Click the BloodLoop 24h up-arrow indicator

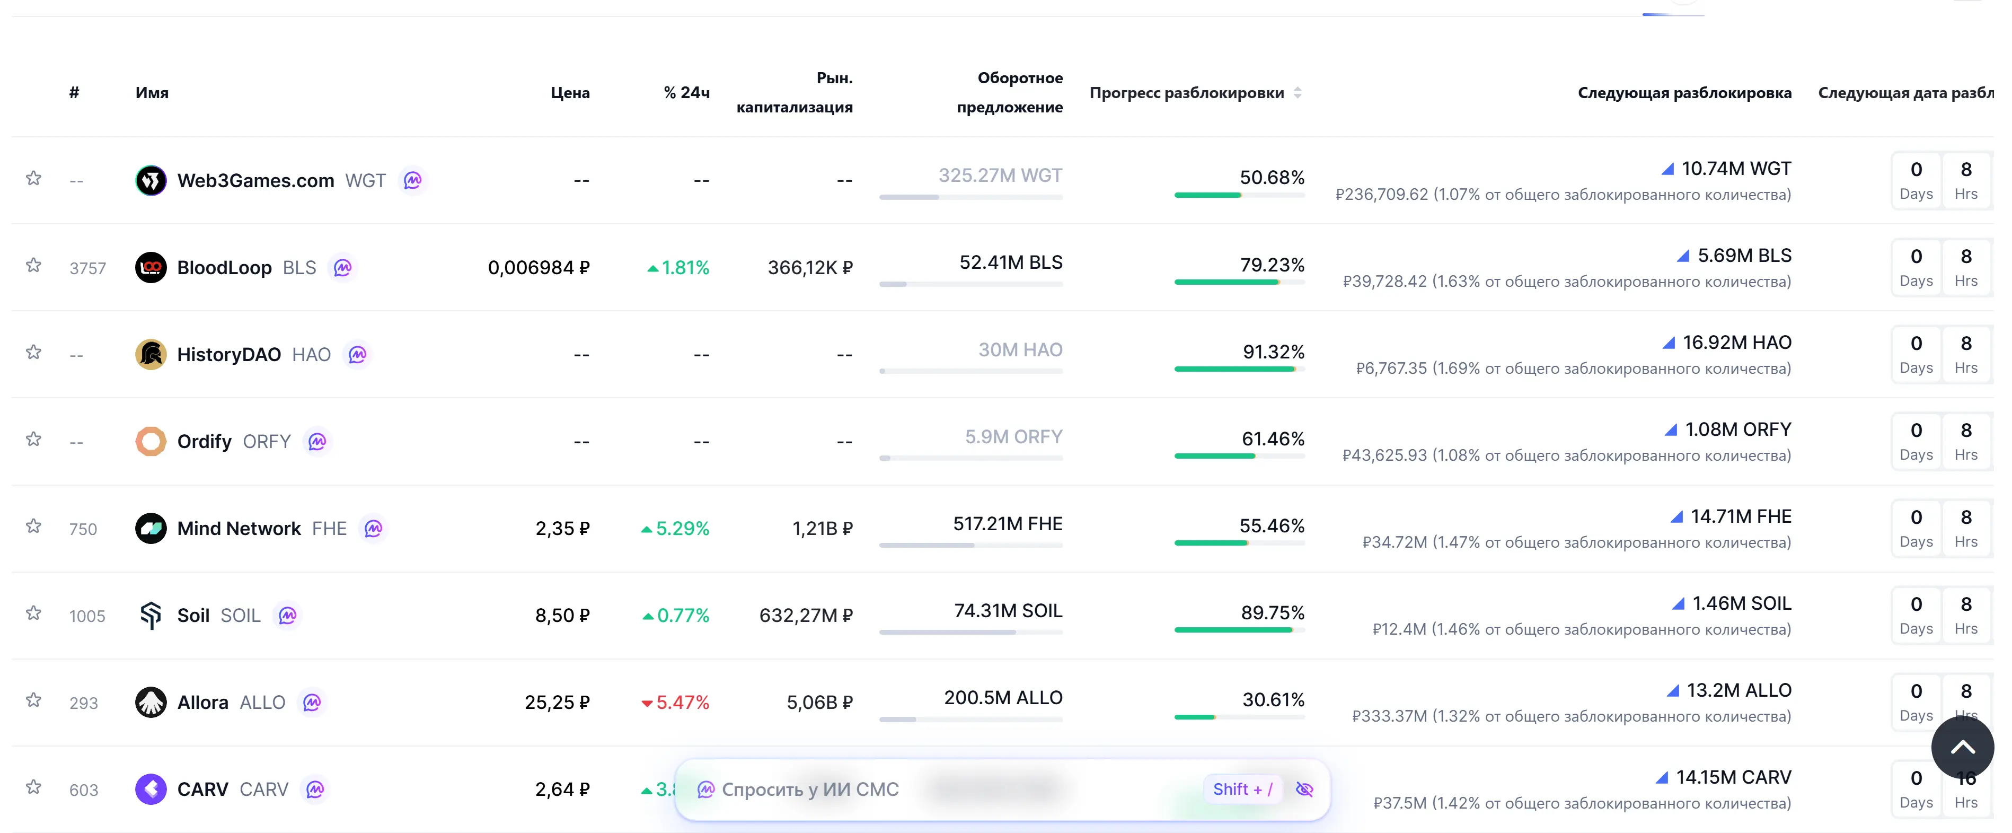pyautogui.click(x=652, y=268)
